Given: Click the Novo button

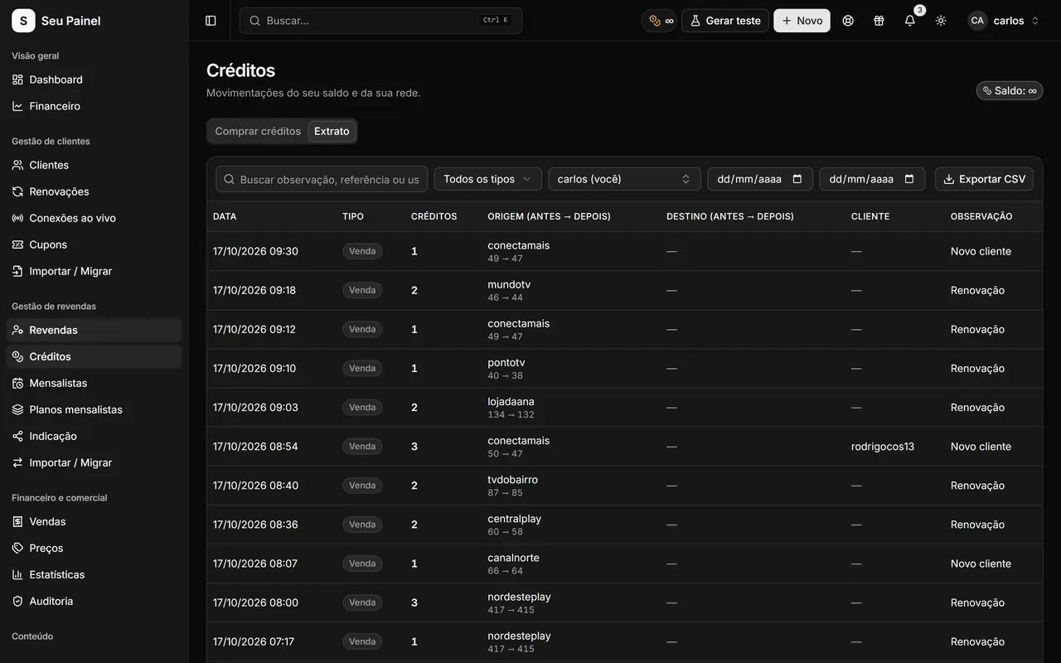Looking at the screenshot, I should pos(802,21).
